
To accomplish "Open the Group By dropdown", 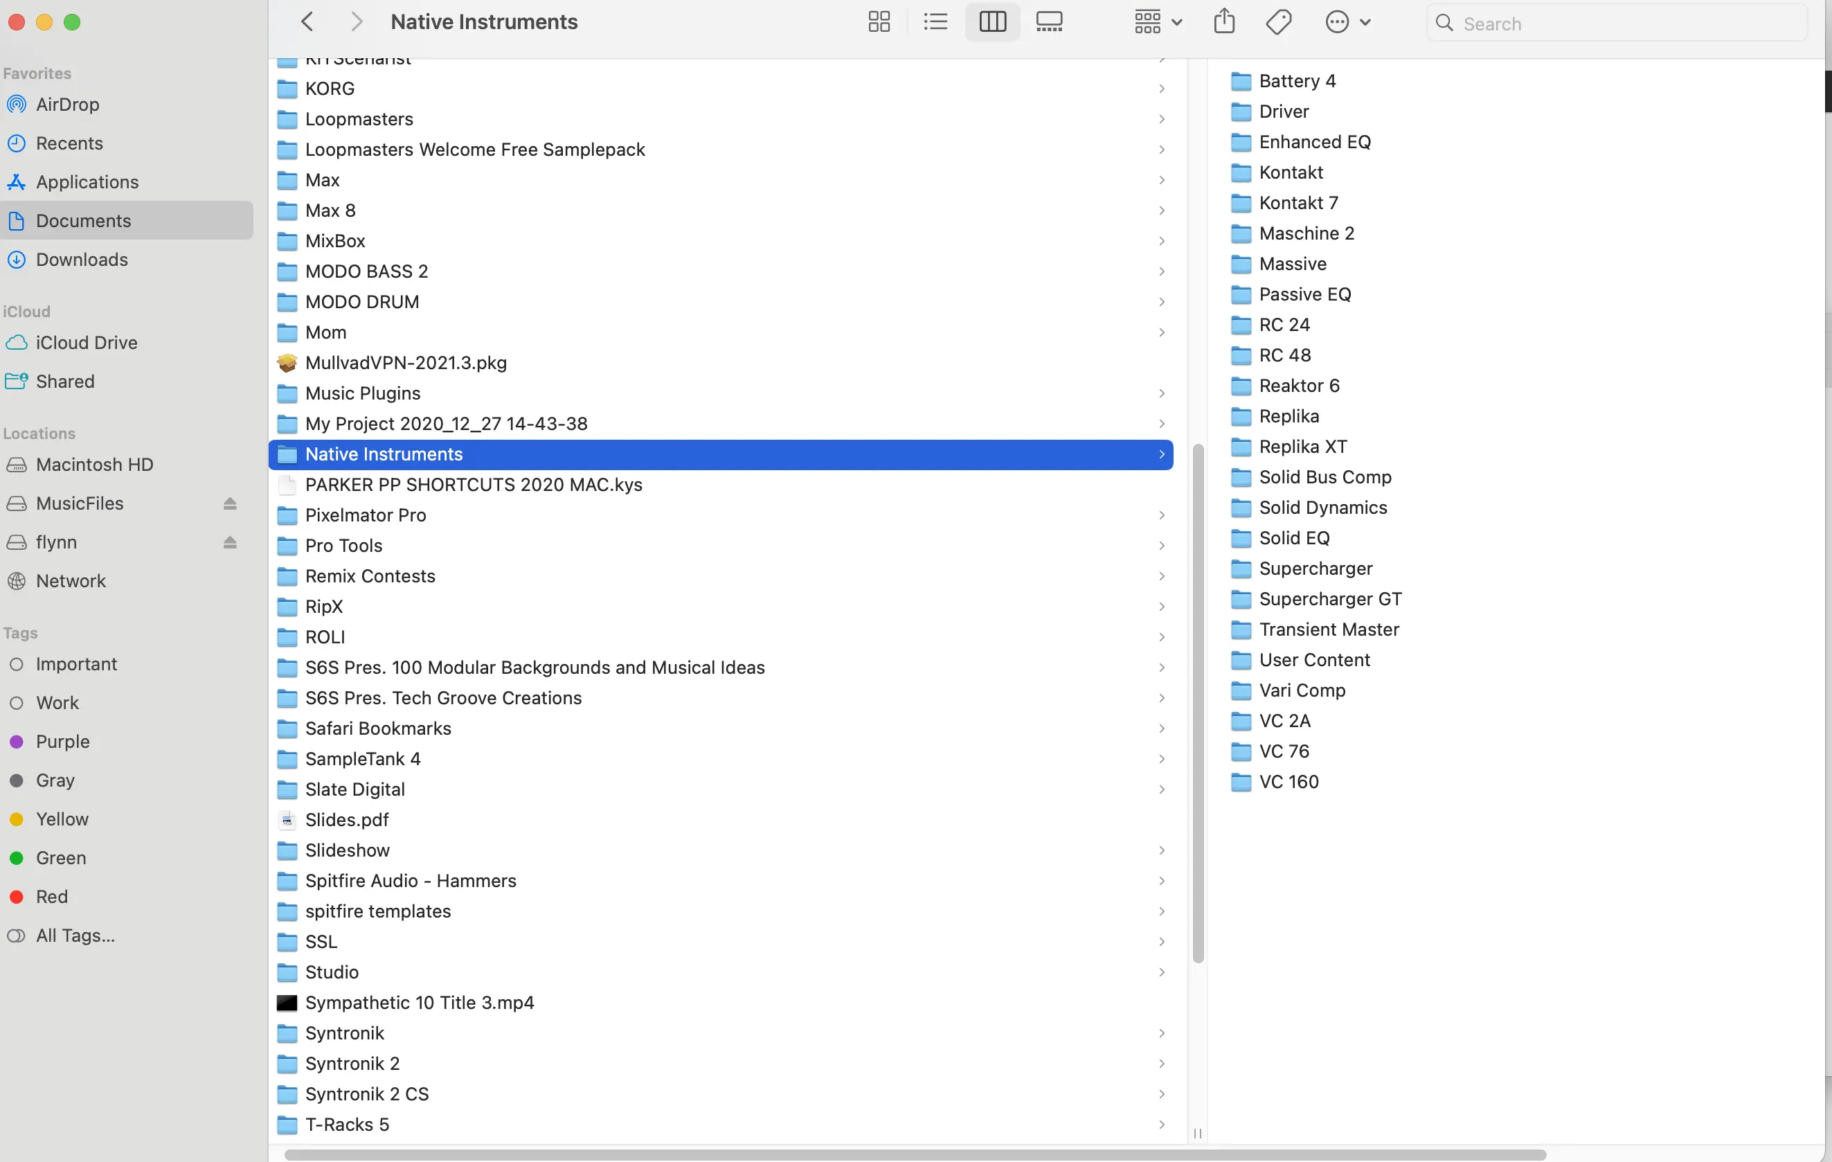I will pos(1157,22).
